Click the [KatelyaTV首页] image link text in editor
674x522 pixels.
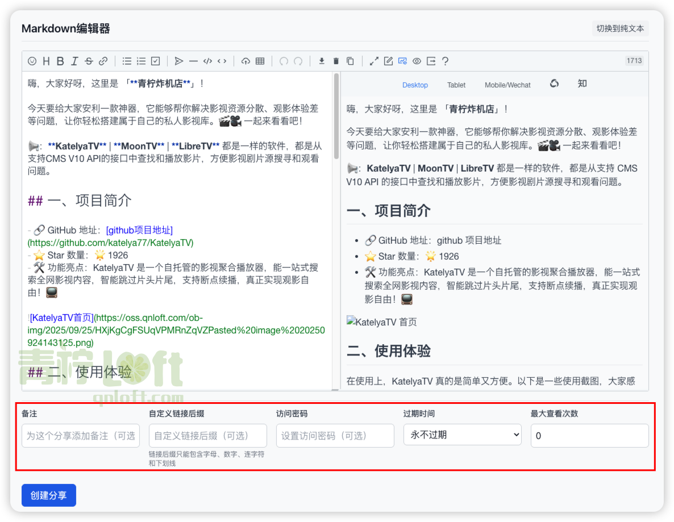(x=61, y=318)
